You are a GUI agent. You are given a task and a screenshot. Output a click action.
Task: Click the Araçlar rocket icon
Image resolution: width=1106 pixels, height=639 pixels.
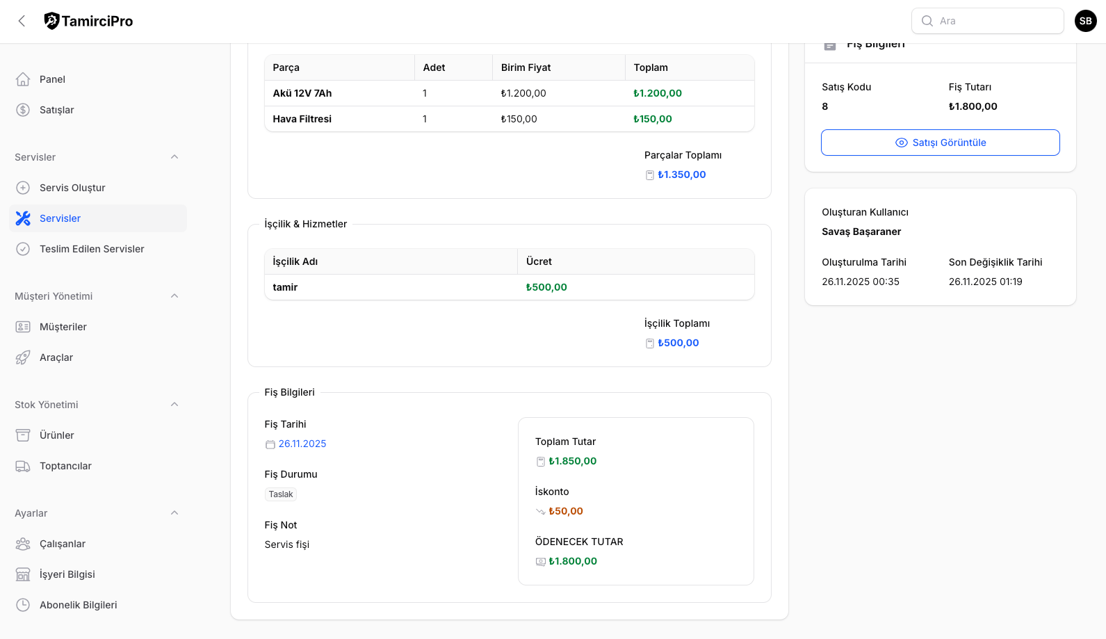[23, 357]
